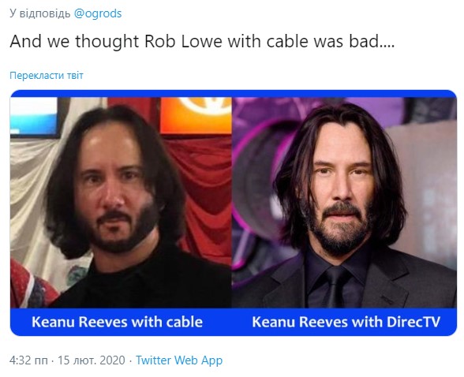Open the Twitter Web App source link

click(x=179, y=360)
